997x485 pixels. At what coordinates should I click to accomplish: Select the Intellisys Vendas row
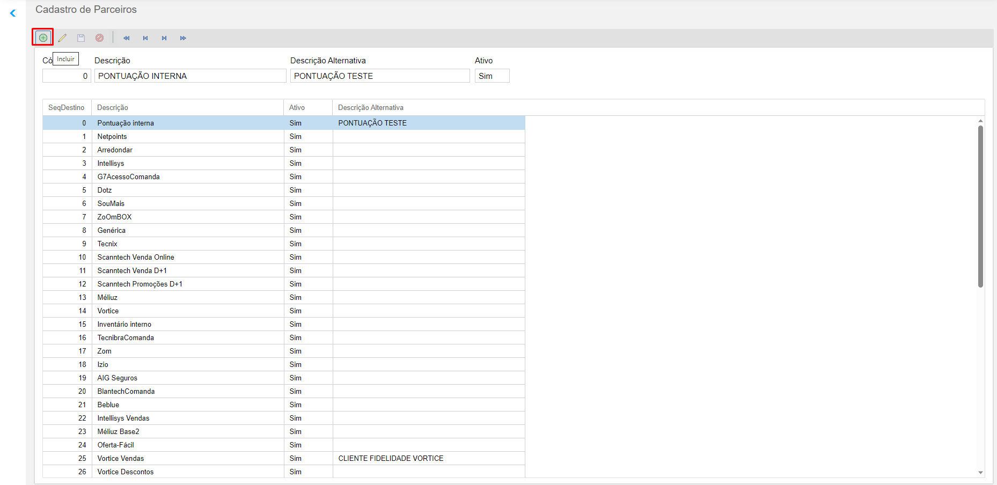point(284,418)
